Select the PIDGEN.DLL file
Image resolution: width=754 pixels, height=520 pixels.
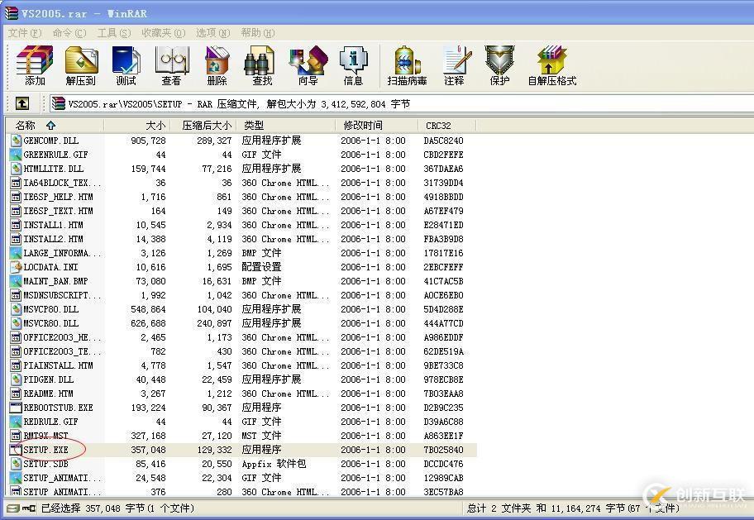pos(49,379)
